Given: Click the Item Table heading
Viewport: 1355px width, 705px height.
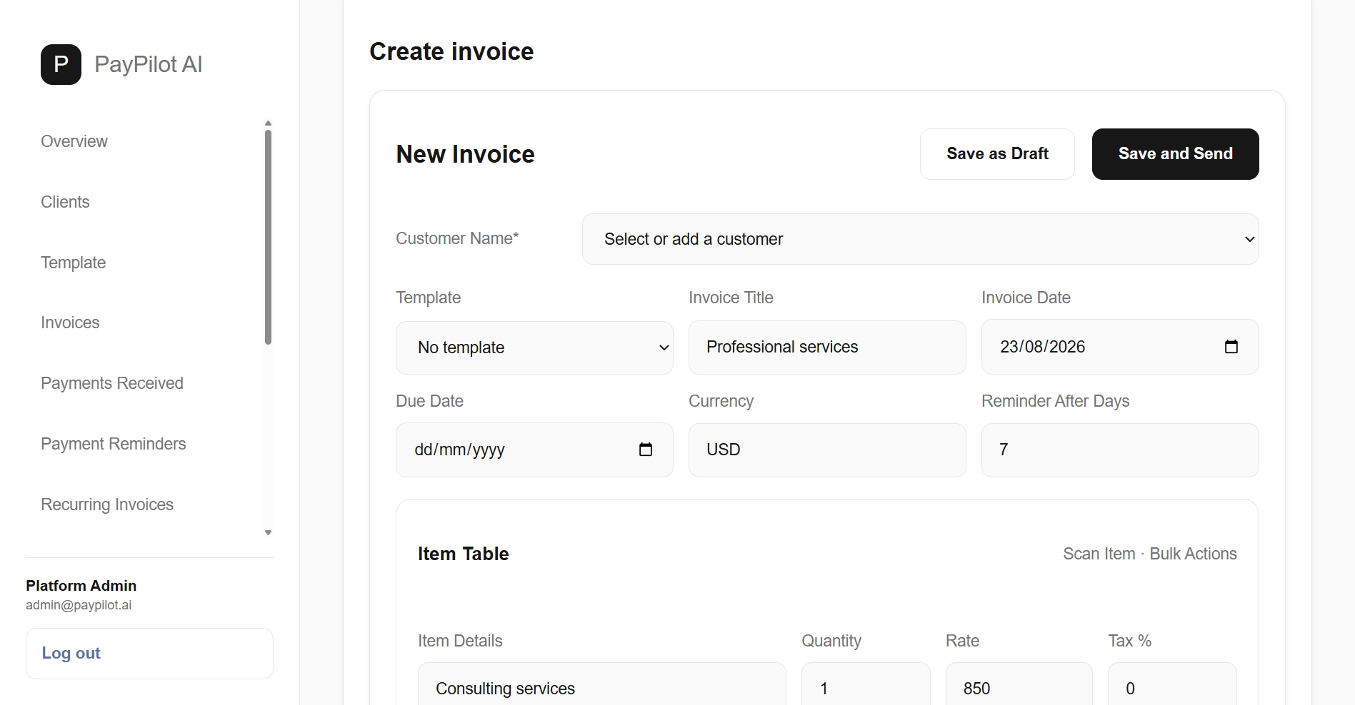Looking at the screenshot, I should 463,554.
